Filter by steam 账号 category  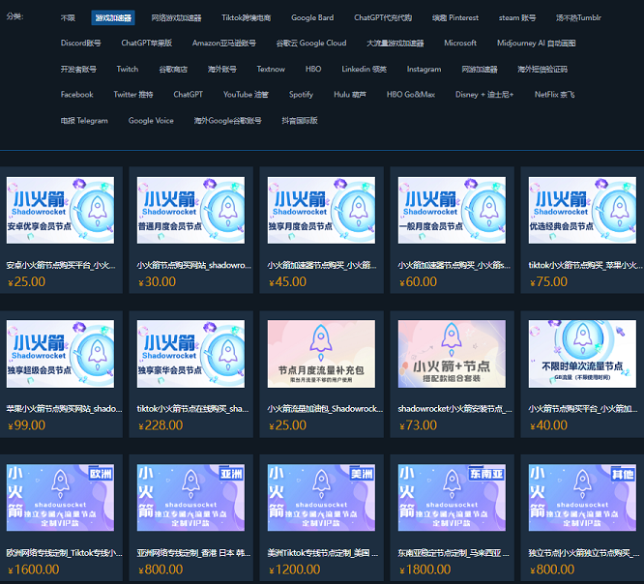[517, 17]
